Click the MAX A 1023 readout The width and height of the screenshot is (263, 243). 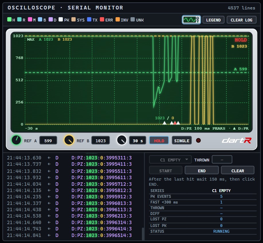[40, 39]
